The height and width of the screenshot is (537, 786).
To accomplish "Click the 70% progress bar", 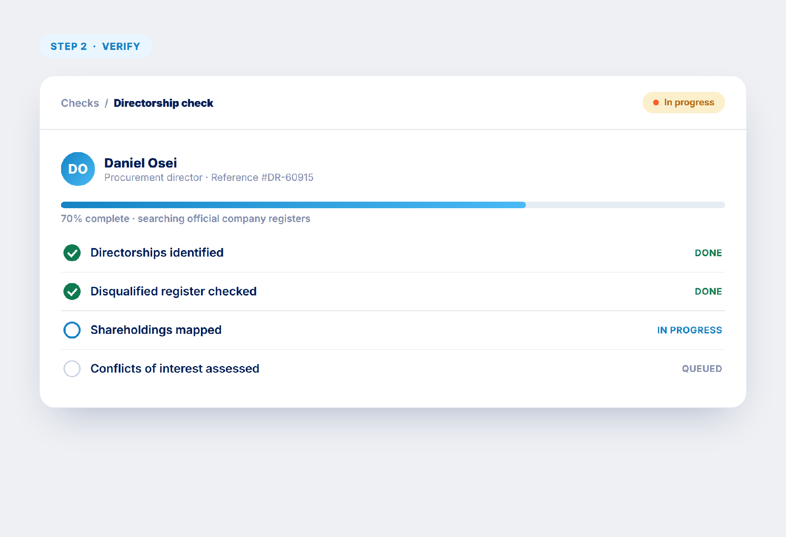I will [x=393, y=205].
